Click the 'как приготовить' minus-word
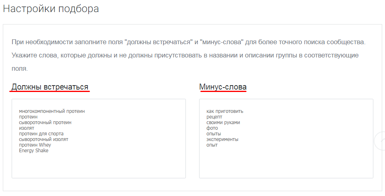The height and width of the screenshot is (196, 385). click(x=225, y=111)
